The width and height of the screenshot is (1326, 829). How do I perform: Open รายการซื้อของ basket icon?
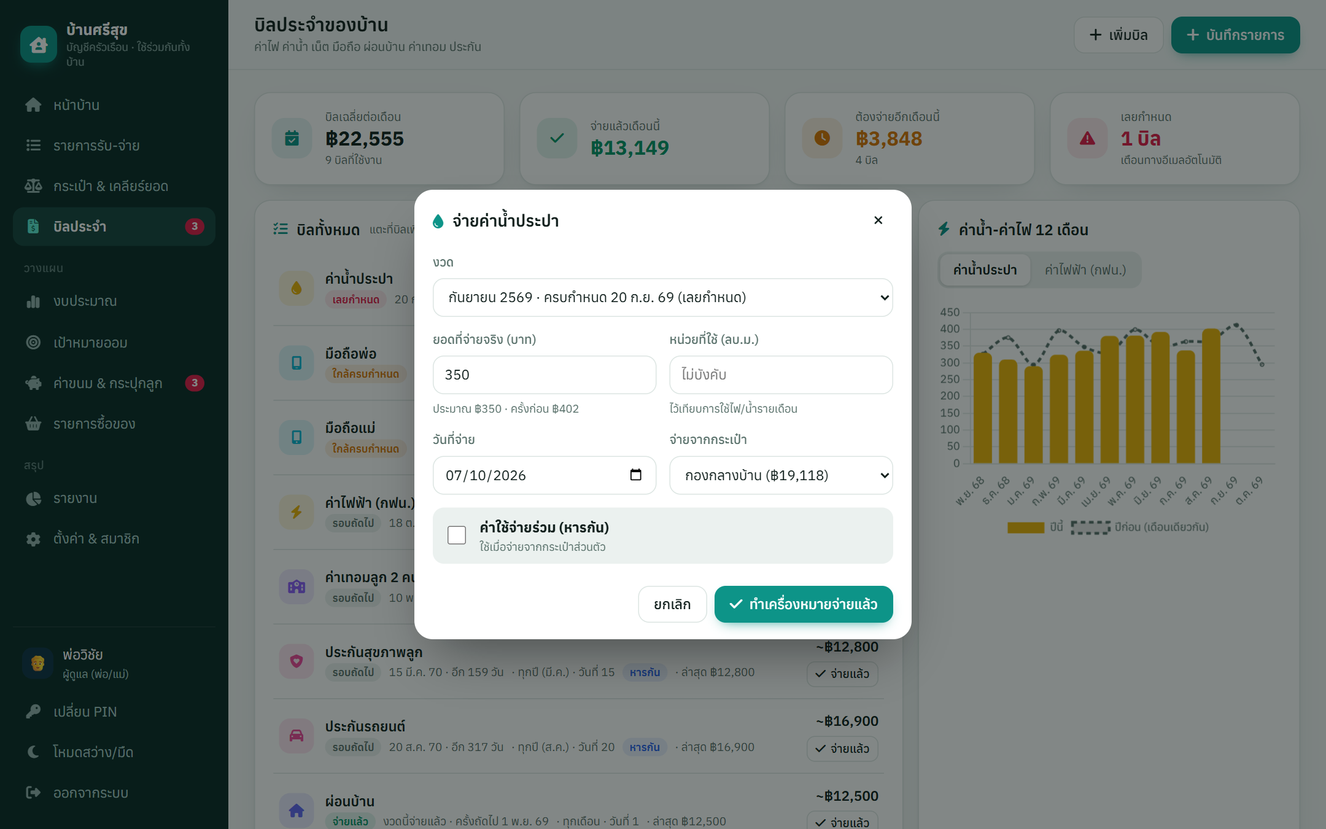click(33, 424)
